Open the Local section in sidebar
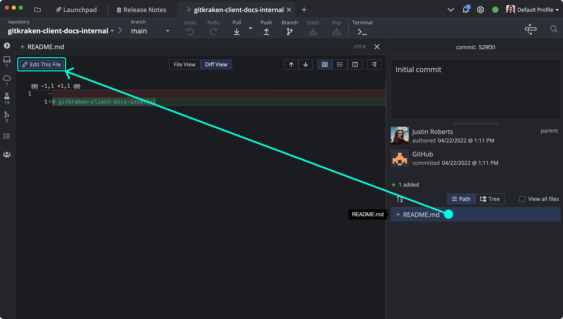Image resolution: width=563 pixels, height=319 pixels. tap(7, 61)
